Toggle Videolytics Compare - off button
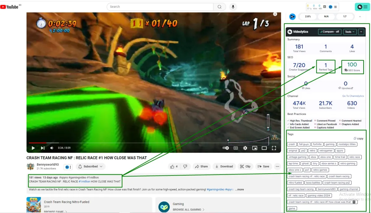Screen dimensions: 371x213 coord(330,32)
